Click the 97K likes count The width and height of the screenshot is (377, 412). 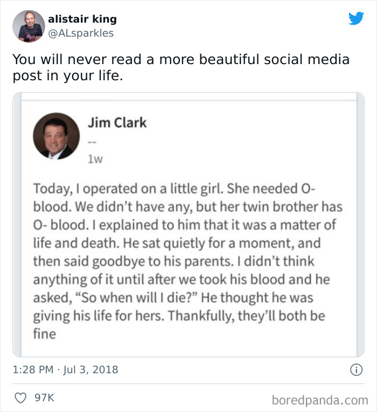44,399
